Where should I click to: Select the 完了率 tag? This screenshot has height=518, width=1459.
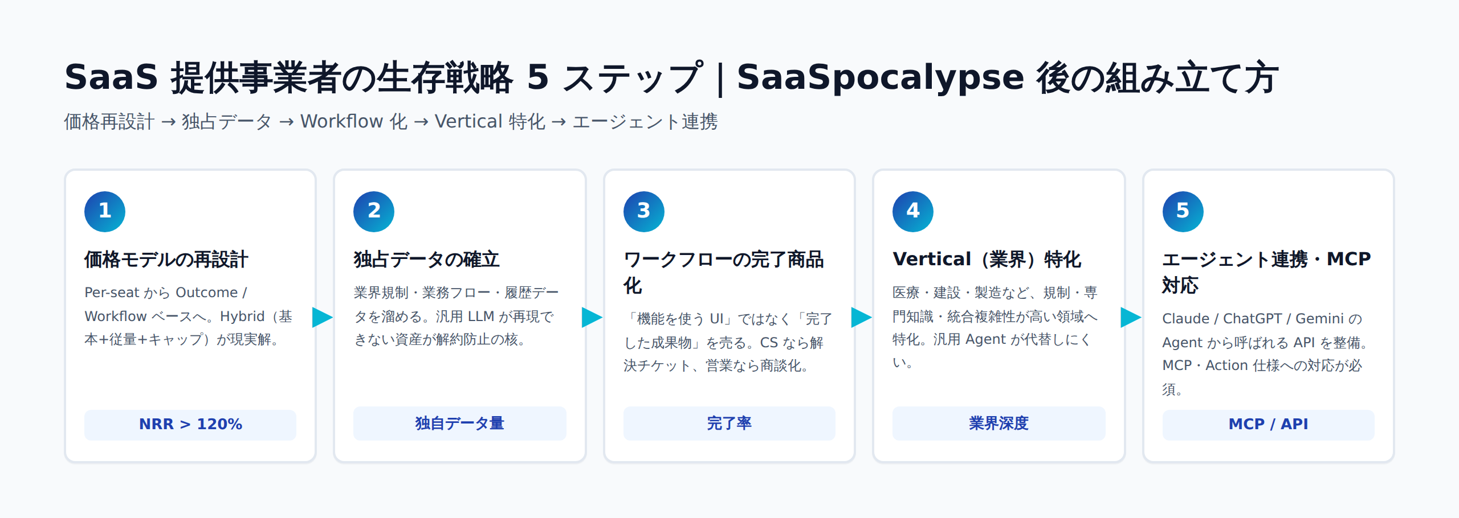[729, 424]
